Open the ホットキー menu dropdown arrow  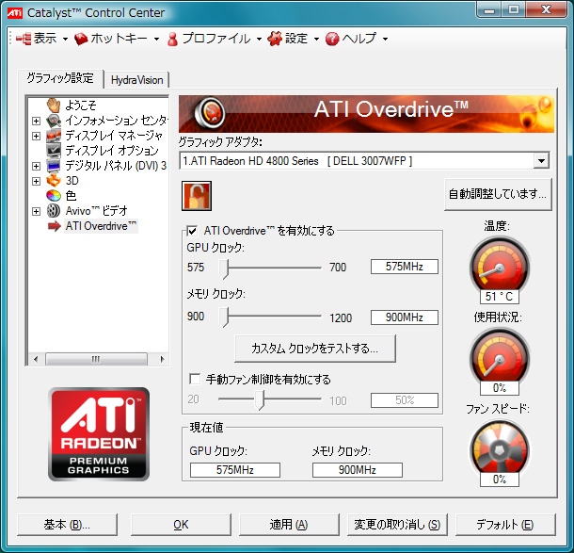pyautogui.click(x=157, y=39)
